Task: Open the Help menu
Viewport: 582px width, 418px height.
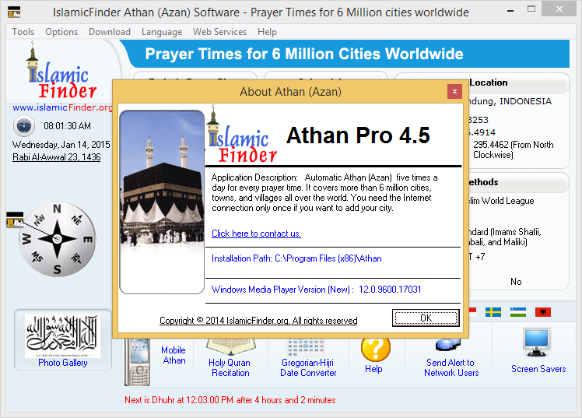Action: click(267, 32)
